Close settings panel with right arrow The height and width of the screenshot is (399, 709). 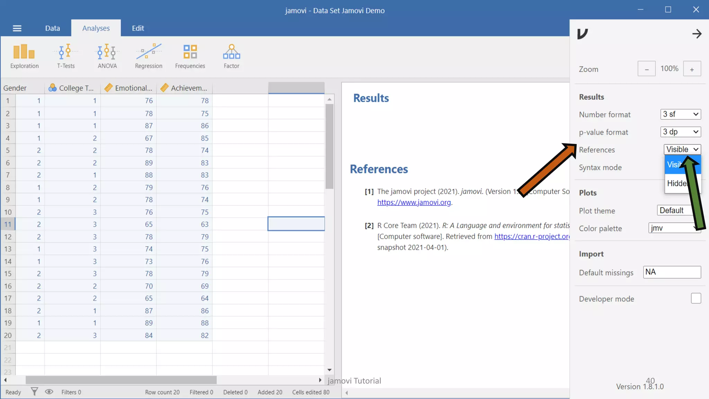tap(697, 34)
